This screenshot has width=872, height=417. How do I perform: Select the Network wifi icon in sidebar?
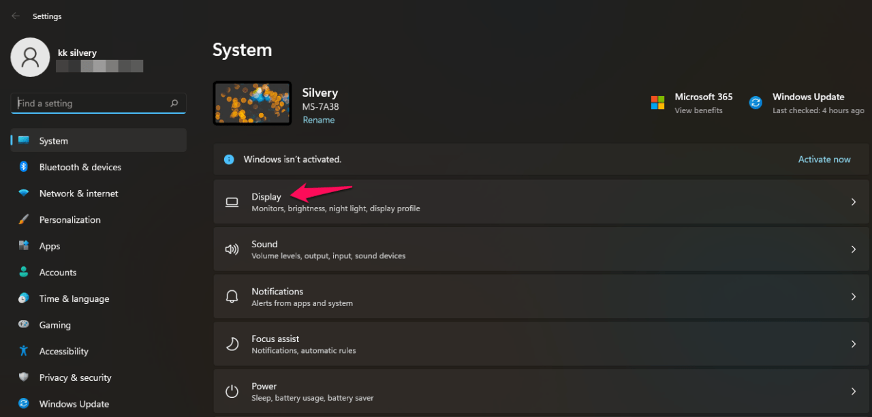click(x=24, y=194)
